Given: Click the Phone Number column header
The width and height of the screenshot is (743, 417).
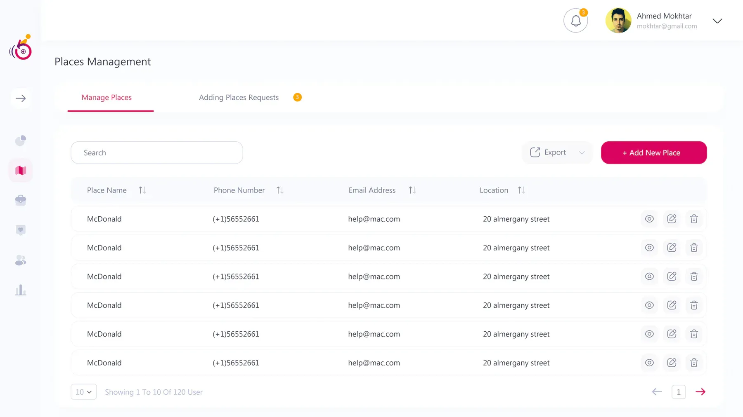Looking at the screenshot, I should click(239, 190).
